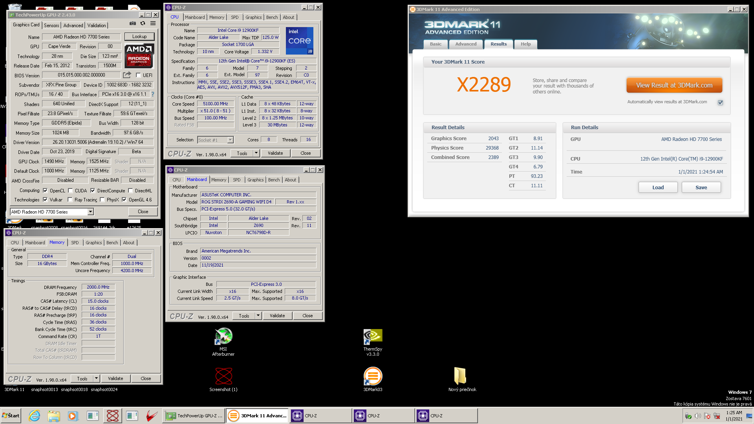This screenshot has height=424, width=754.
Task: Click the BIOS Version field in GPU-Z
Action: click(81, 75)
